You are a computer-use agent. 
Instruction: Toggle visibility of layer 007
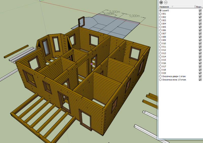click(x=200, y=33)
